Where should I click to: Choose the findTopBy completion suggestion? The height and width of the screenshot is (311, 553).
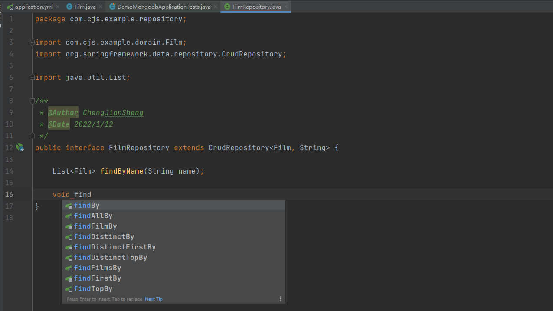coord(173,289)
